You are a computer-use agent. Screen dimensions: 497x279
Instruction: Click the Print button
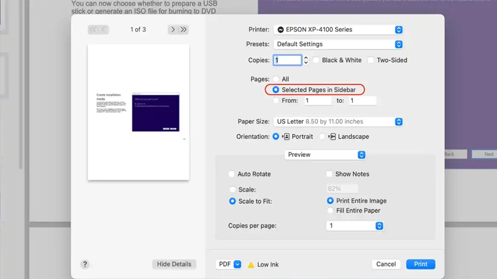click(x=421, y=264)
